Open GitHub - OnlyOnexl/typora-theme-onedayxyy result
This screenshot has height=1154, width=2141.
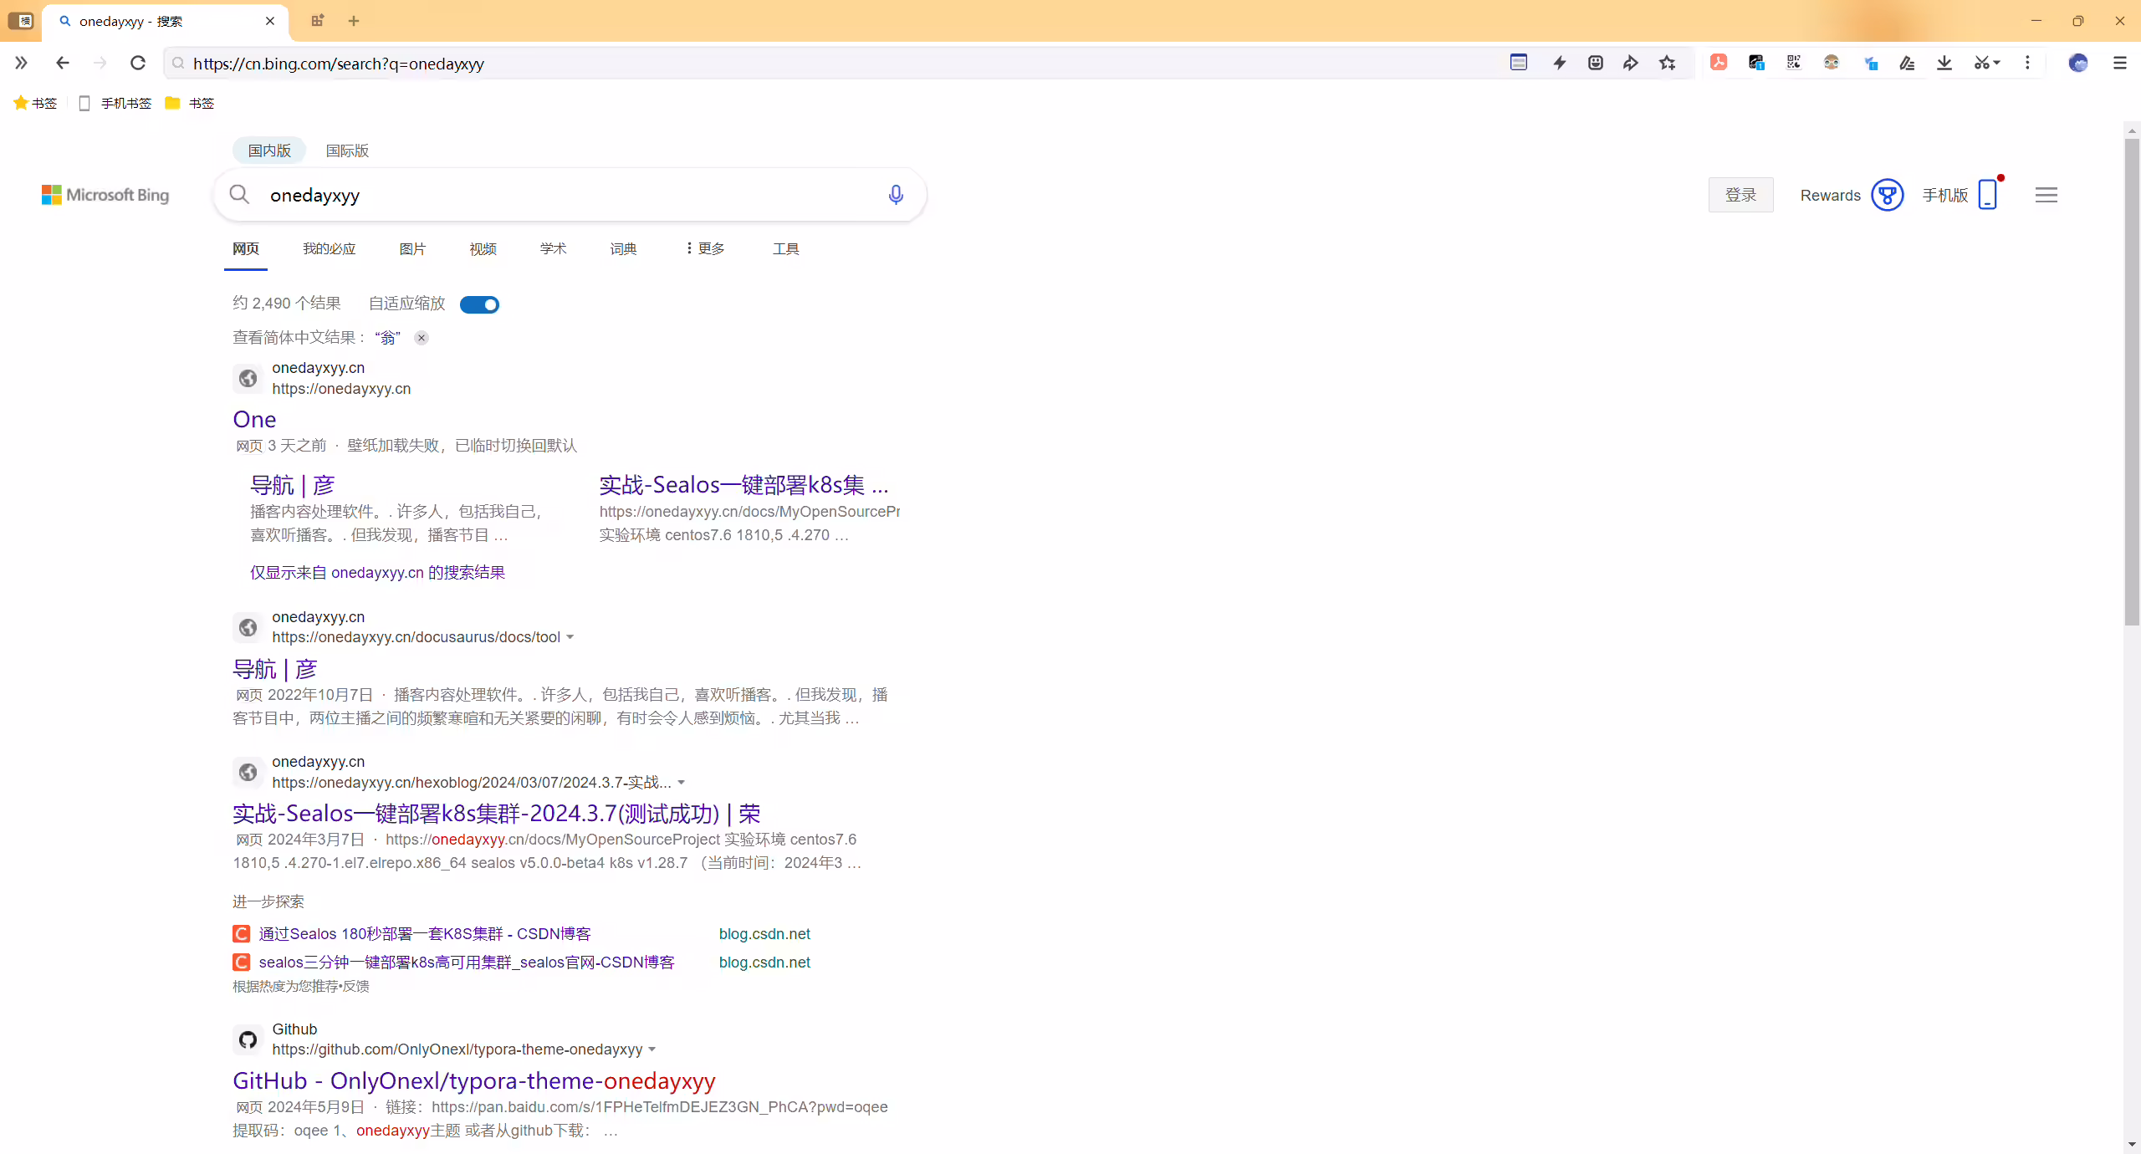point(474,1080)
